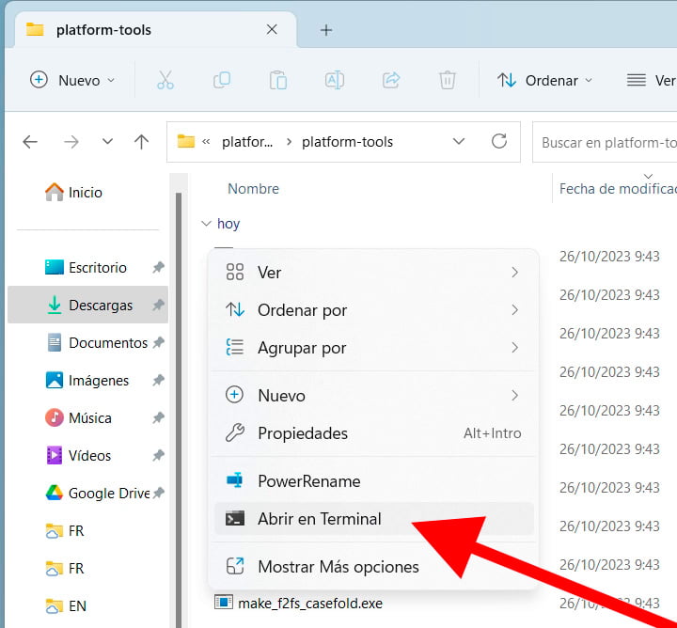Choose Abrir en Terminal
The image size is (677, 628).
(374, 518)
